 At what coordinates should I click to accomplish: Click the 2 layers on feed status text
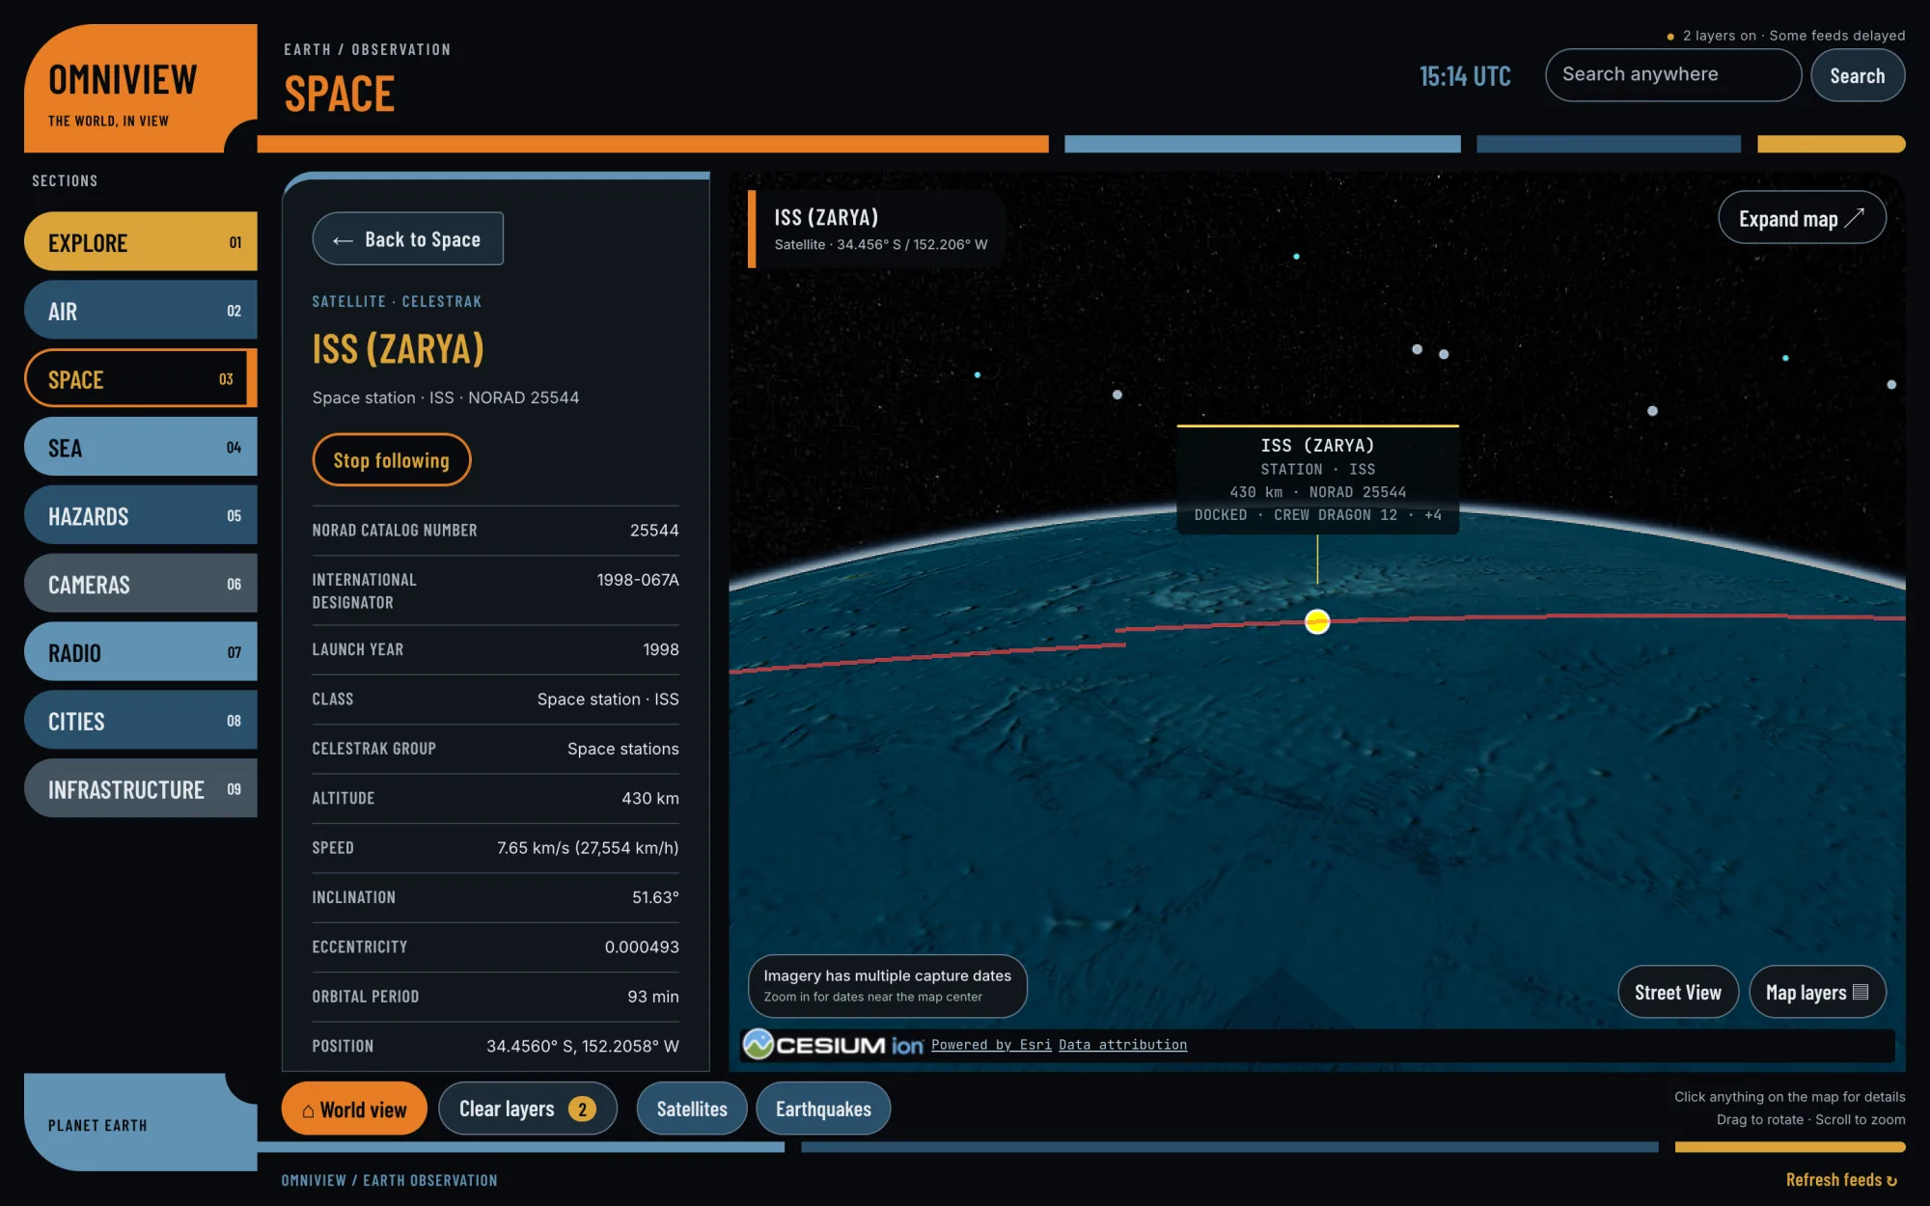tap(1720, 36)
